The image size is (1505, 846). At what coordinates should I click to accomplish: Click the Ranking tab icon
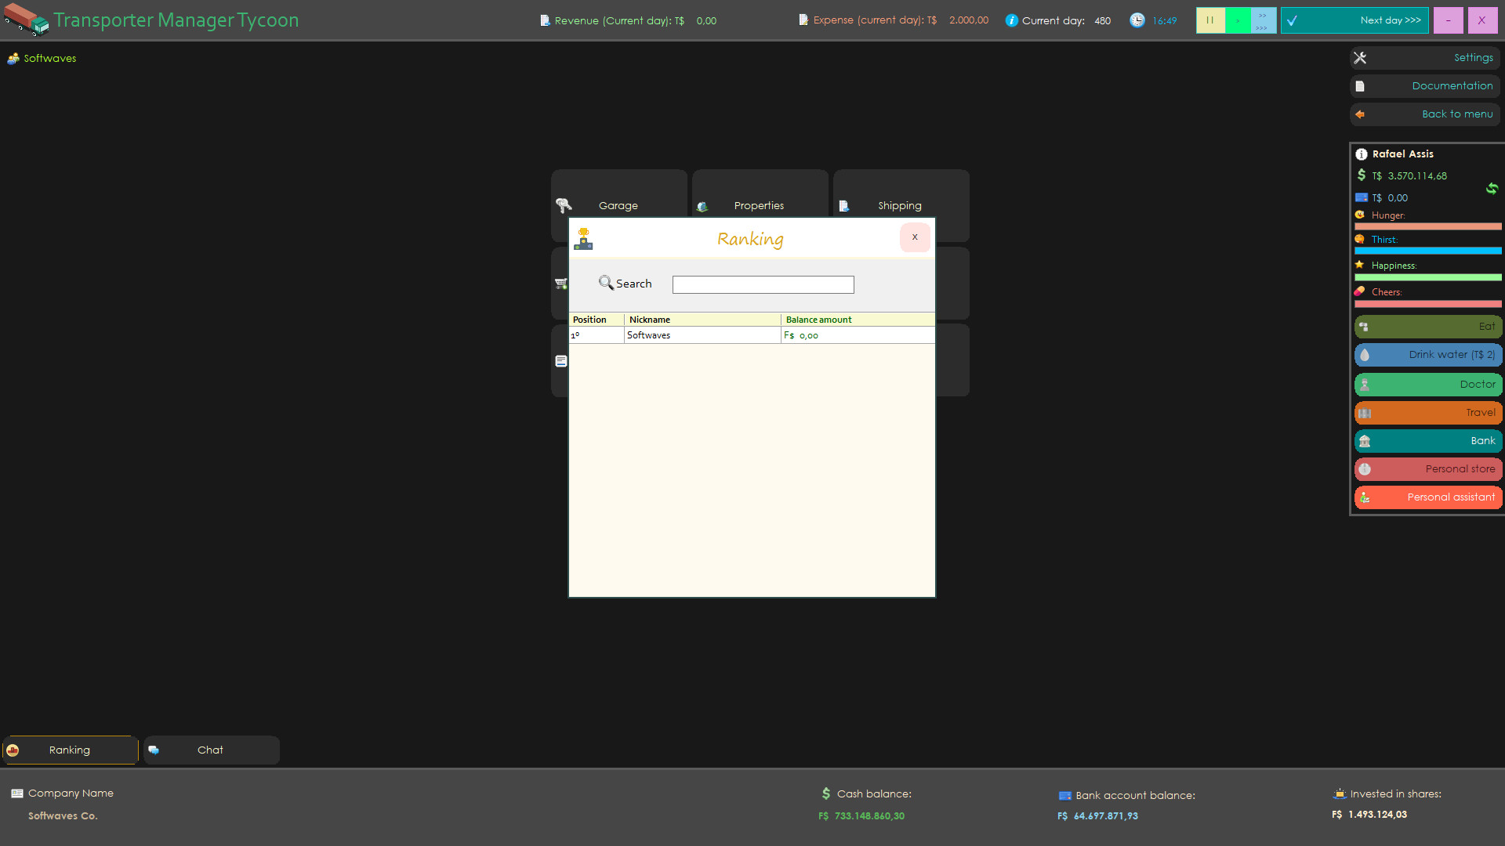[13, 749]
